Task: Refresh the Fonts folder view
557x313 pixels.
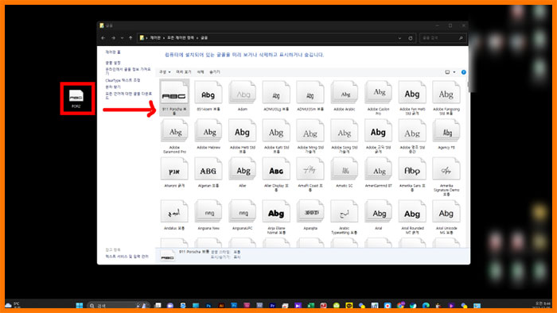Action: pyautogui.click(x=411, y=38)
